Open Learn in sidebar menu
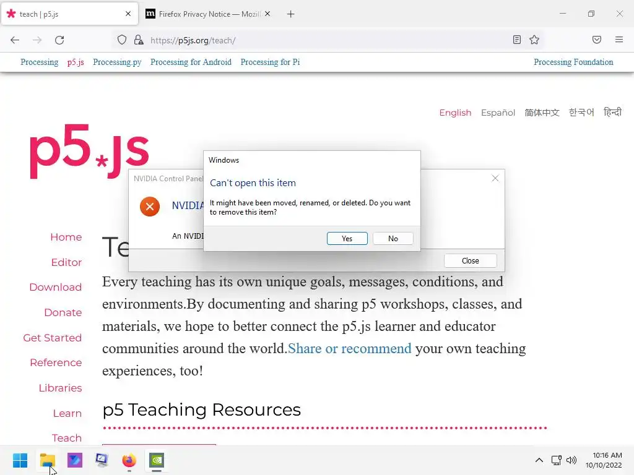 pyautogui.click(x=67, y=414)
